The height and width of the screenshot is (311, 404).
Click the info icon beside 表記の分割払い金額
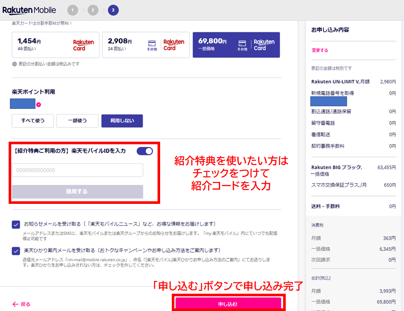pyautogui.click(x=14, y=64)
